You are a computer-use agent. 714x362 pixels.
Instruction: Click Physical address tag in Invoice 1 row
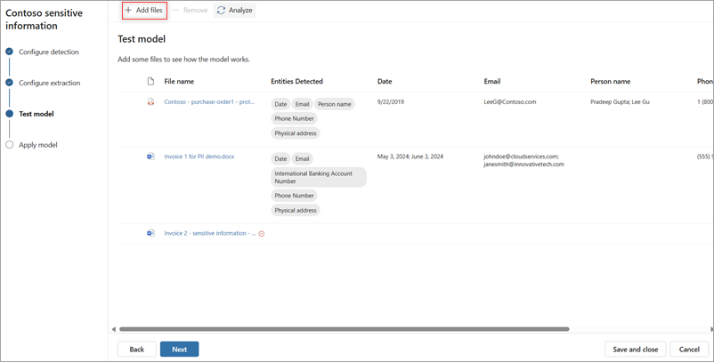point(296,210)
